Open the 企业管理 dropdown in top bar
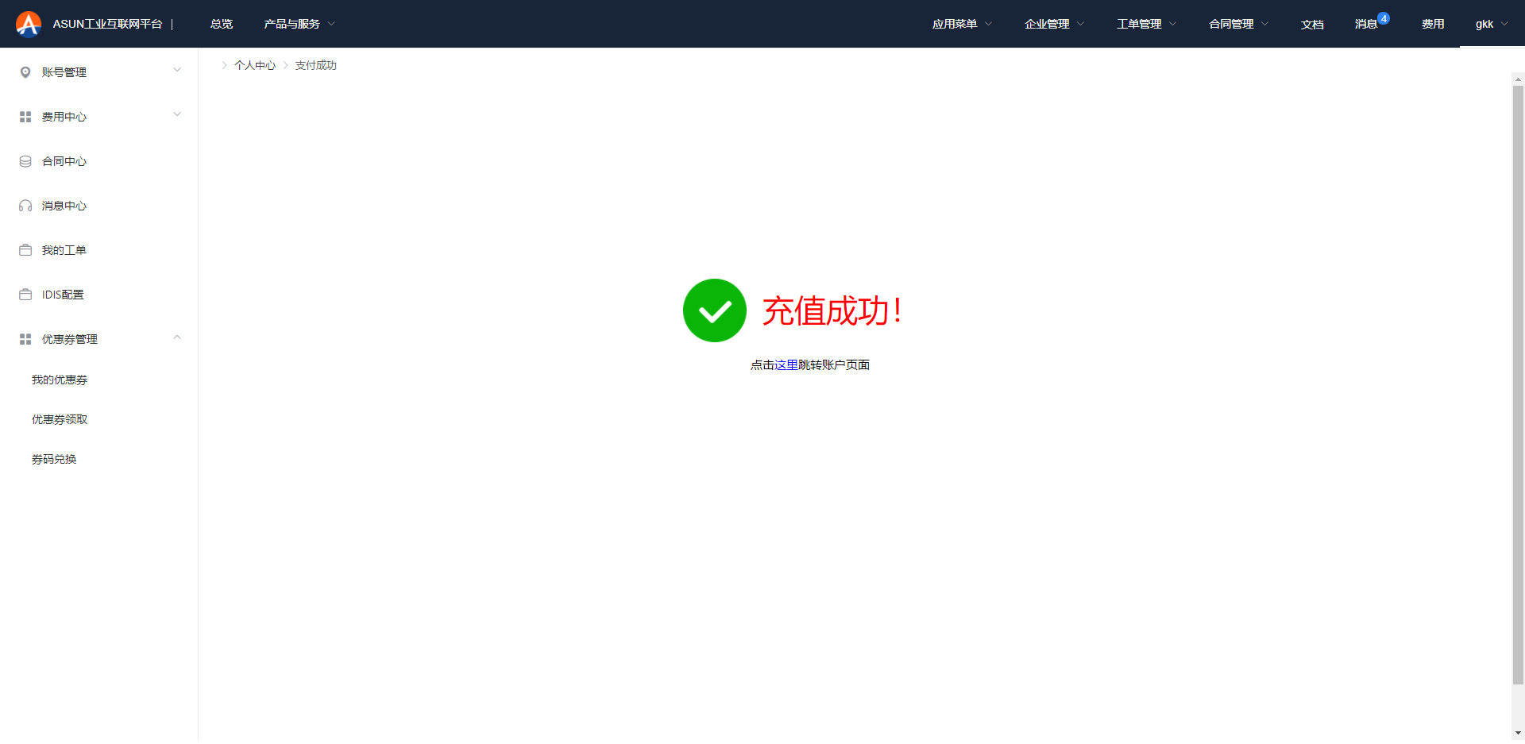 tap(1054, 24)
